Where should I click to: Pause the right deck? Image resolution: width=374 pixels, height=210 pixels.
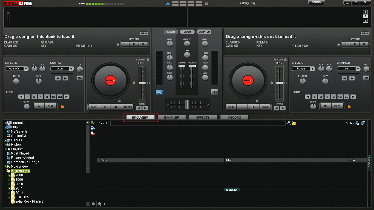click(242, 107)
